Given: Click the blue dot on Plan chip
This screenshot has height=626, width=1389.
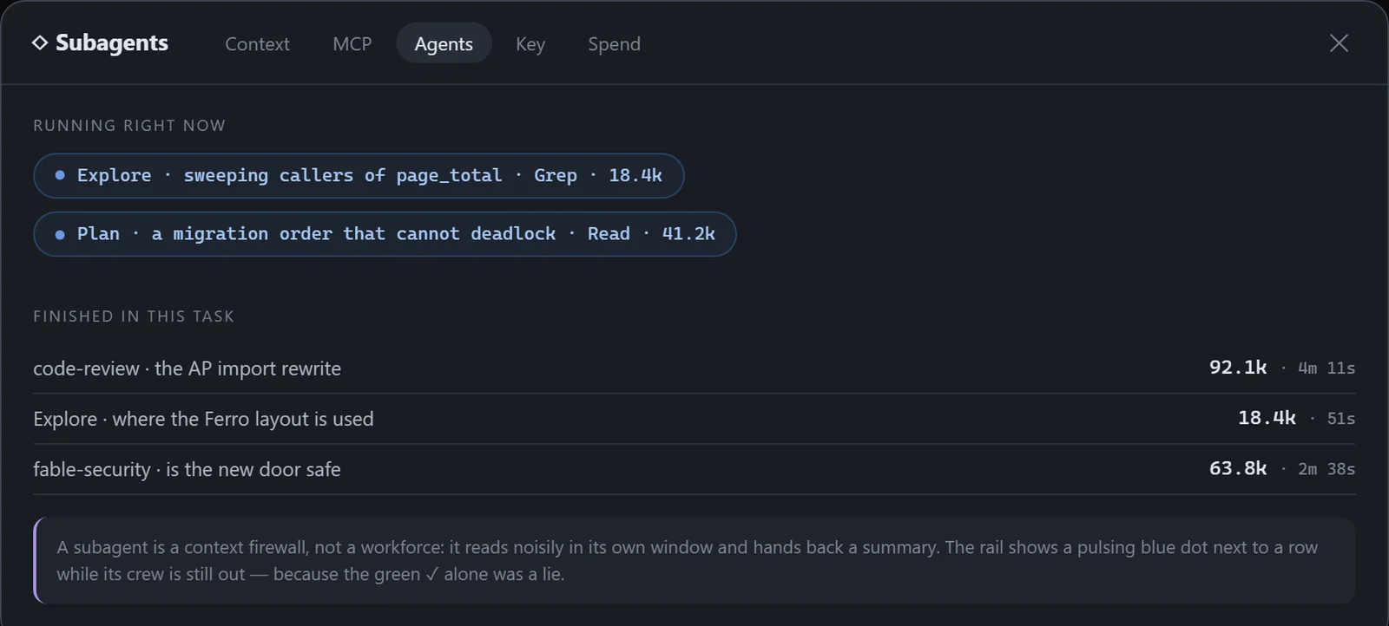Looking at the screenshot, I should pos(60,234).
